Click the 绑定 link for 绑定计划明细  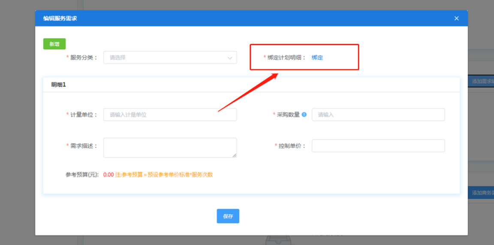[317, 58]
